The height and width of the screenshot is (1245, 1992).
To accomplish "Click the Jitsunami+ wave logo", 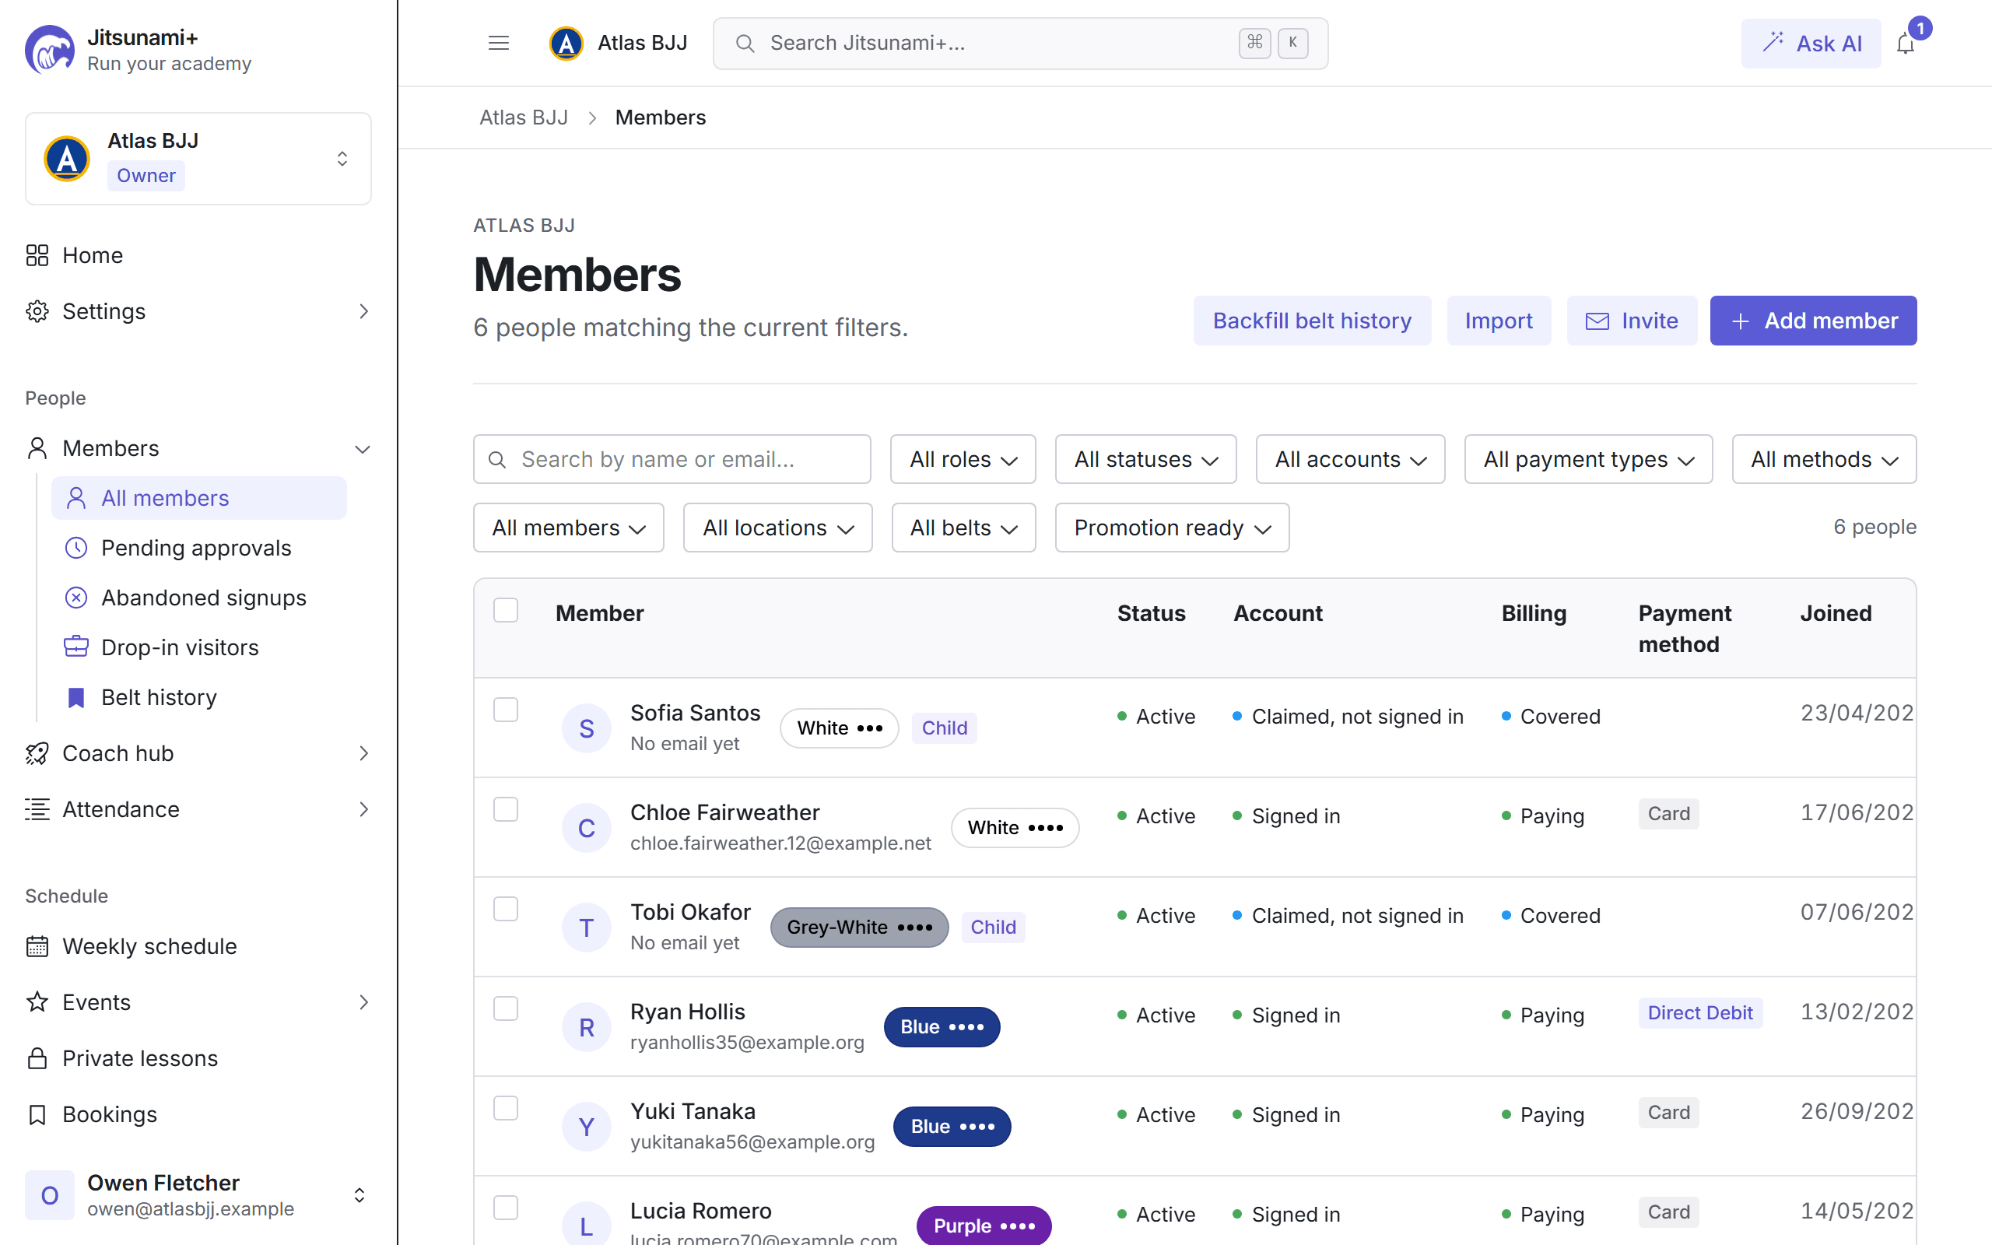I will tap(49, 49).
